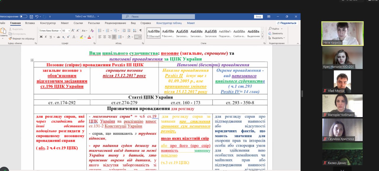The image size is (379, 171).
Task: Toggle paragraph marks ¶ icon
Action: point(140,30)
